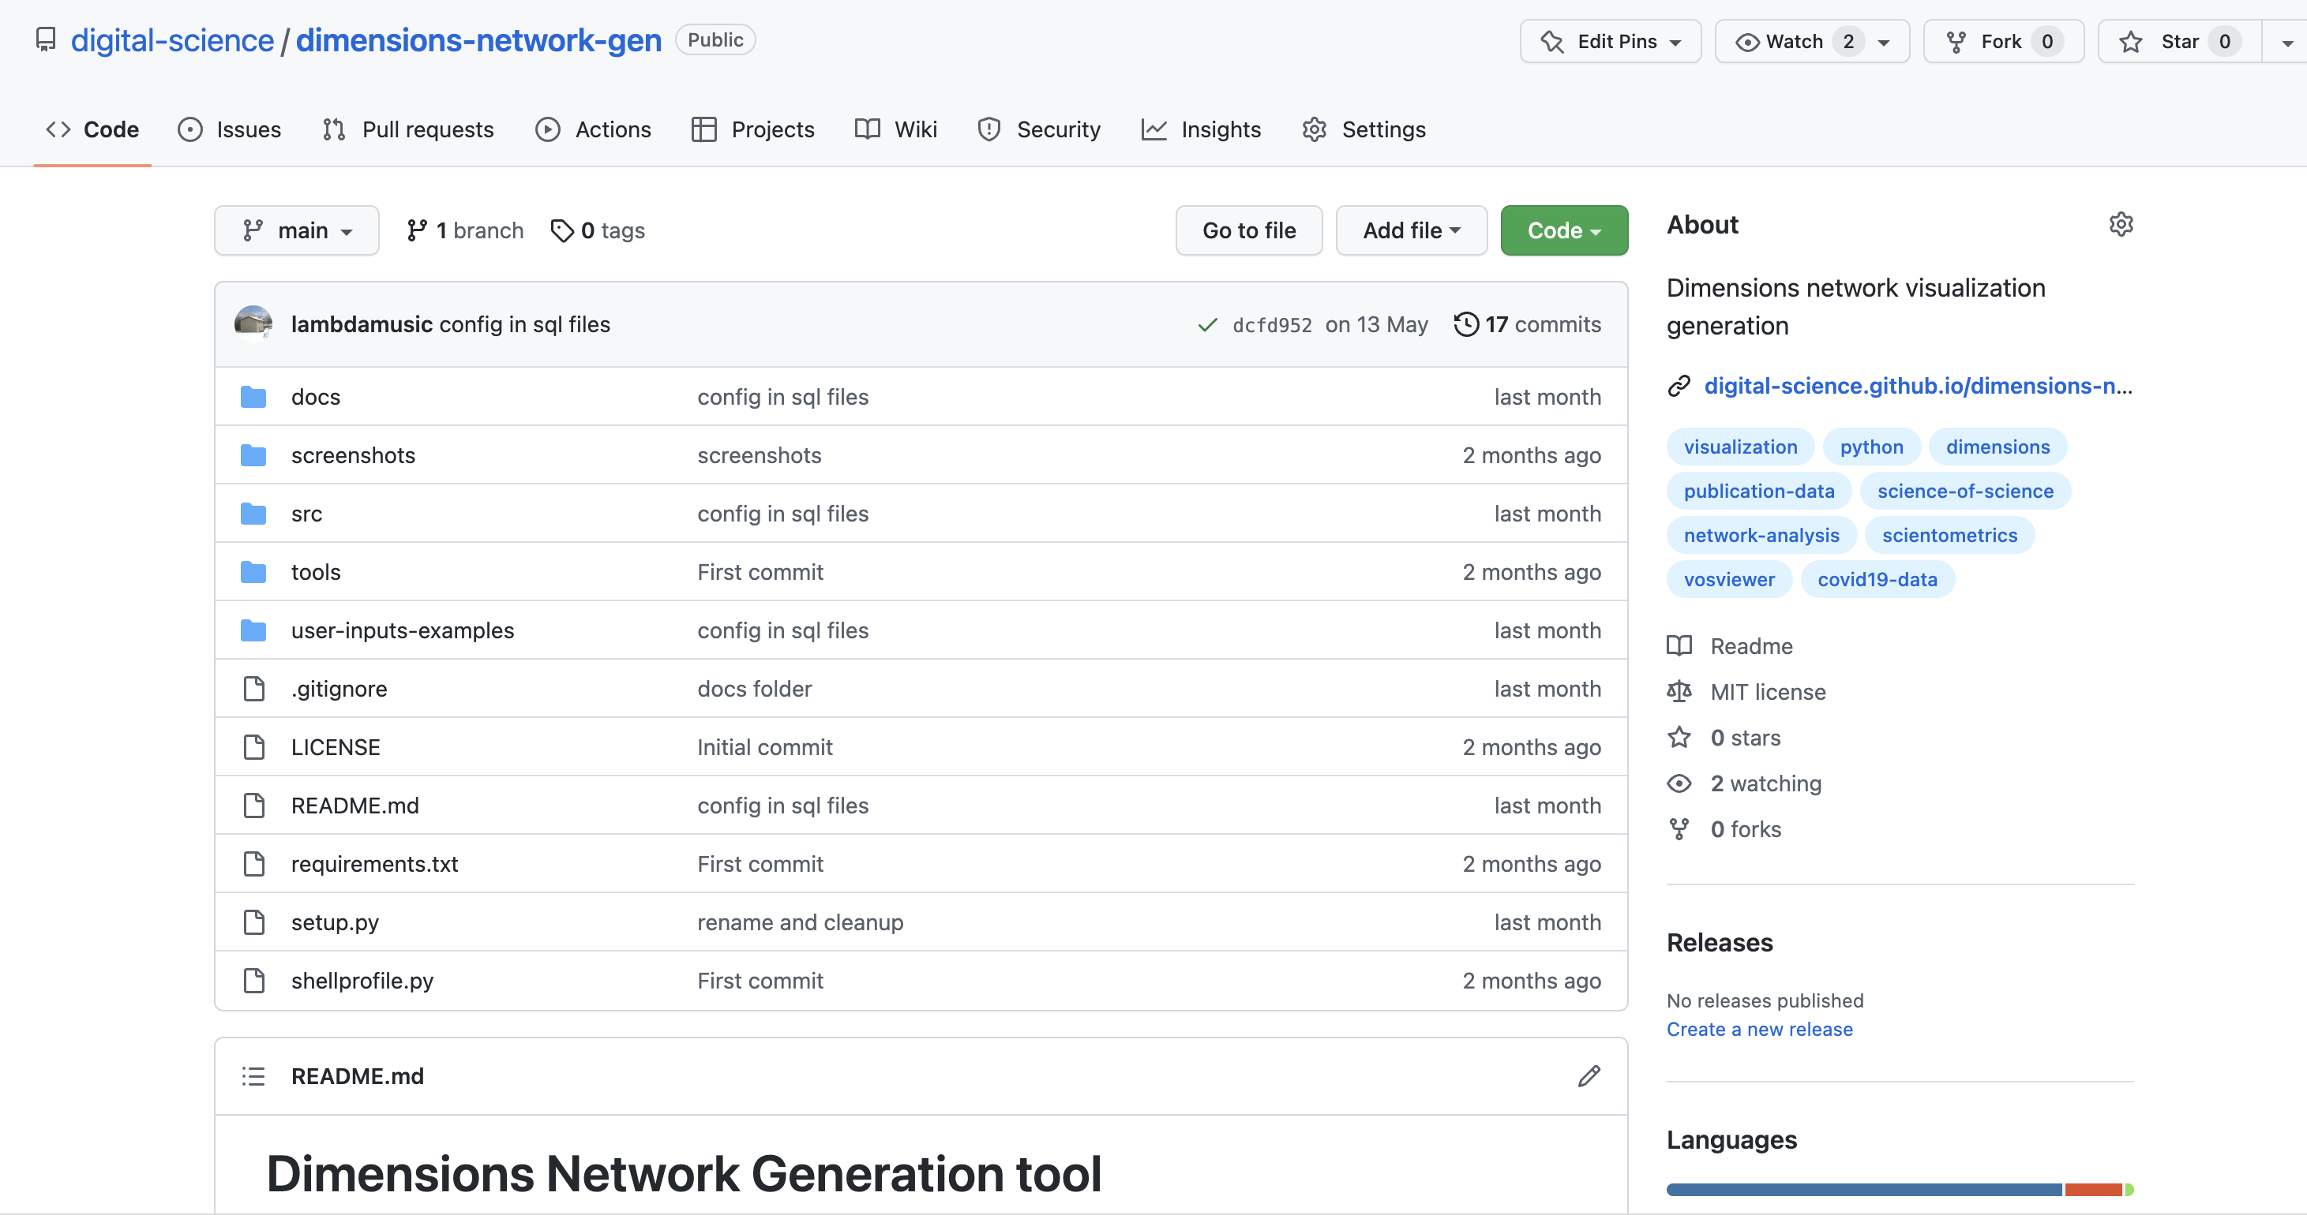Select the covid19-data topic tag
2307x1215 pixels.
click(1877, 579)
